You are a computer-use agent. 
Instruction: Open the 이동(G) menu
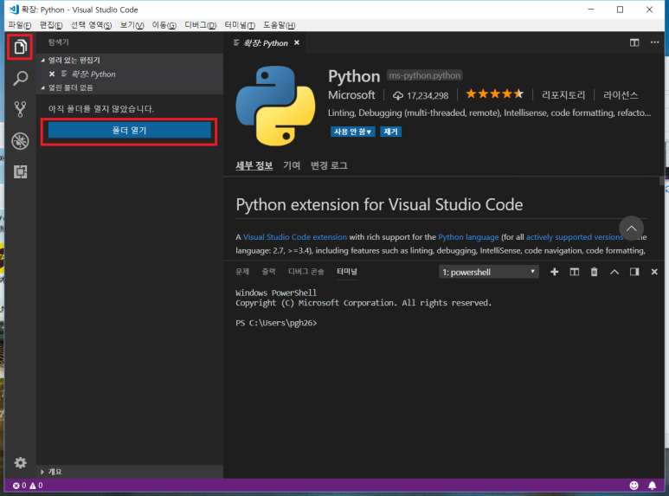pos(164,25)
